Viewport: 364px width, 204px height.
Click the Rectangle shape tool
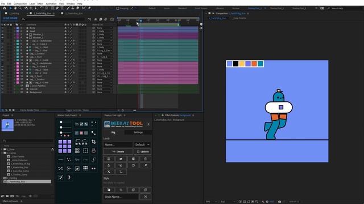(52, 8)
